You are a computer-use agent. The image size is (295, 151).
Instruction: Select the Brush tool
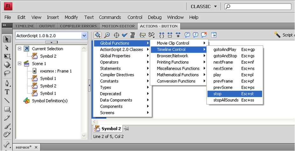click(7, 127)
